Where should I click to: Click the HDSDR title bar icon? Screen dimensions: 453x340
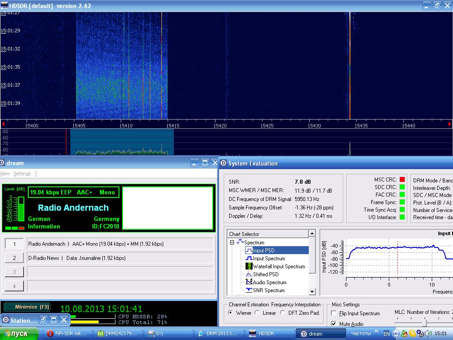coord(4,5)
